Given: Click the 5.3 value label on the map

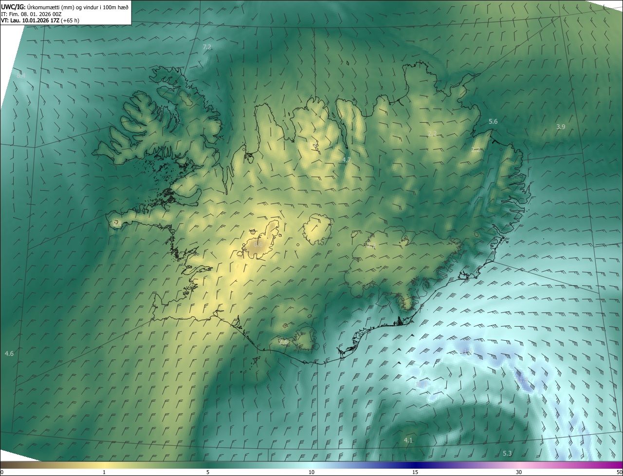Looking at the screenshot, I should click(507, 453).
